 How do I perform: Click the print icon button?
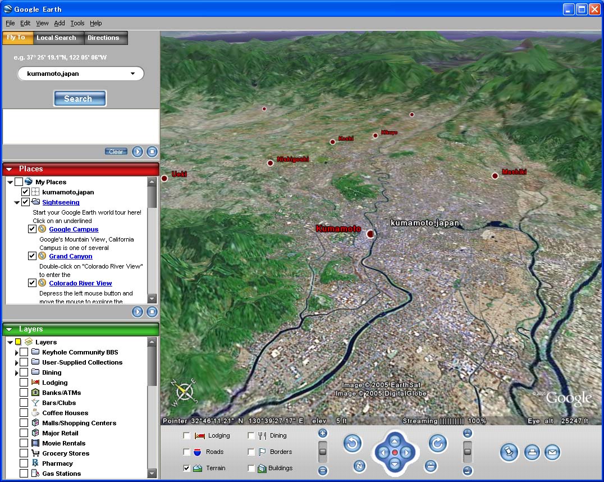click(532, 452)
